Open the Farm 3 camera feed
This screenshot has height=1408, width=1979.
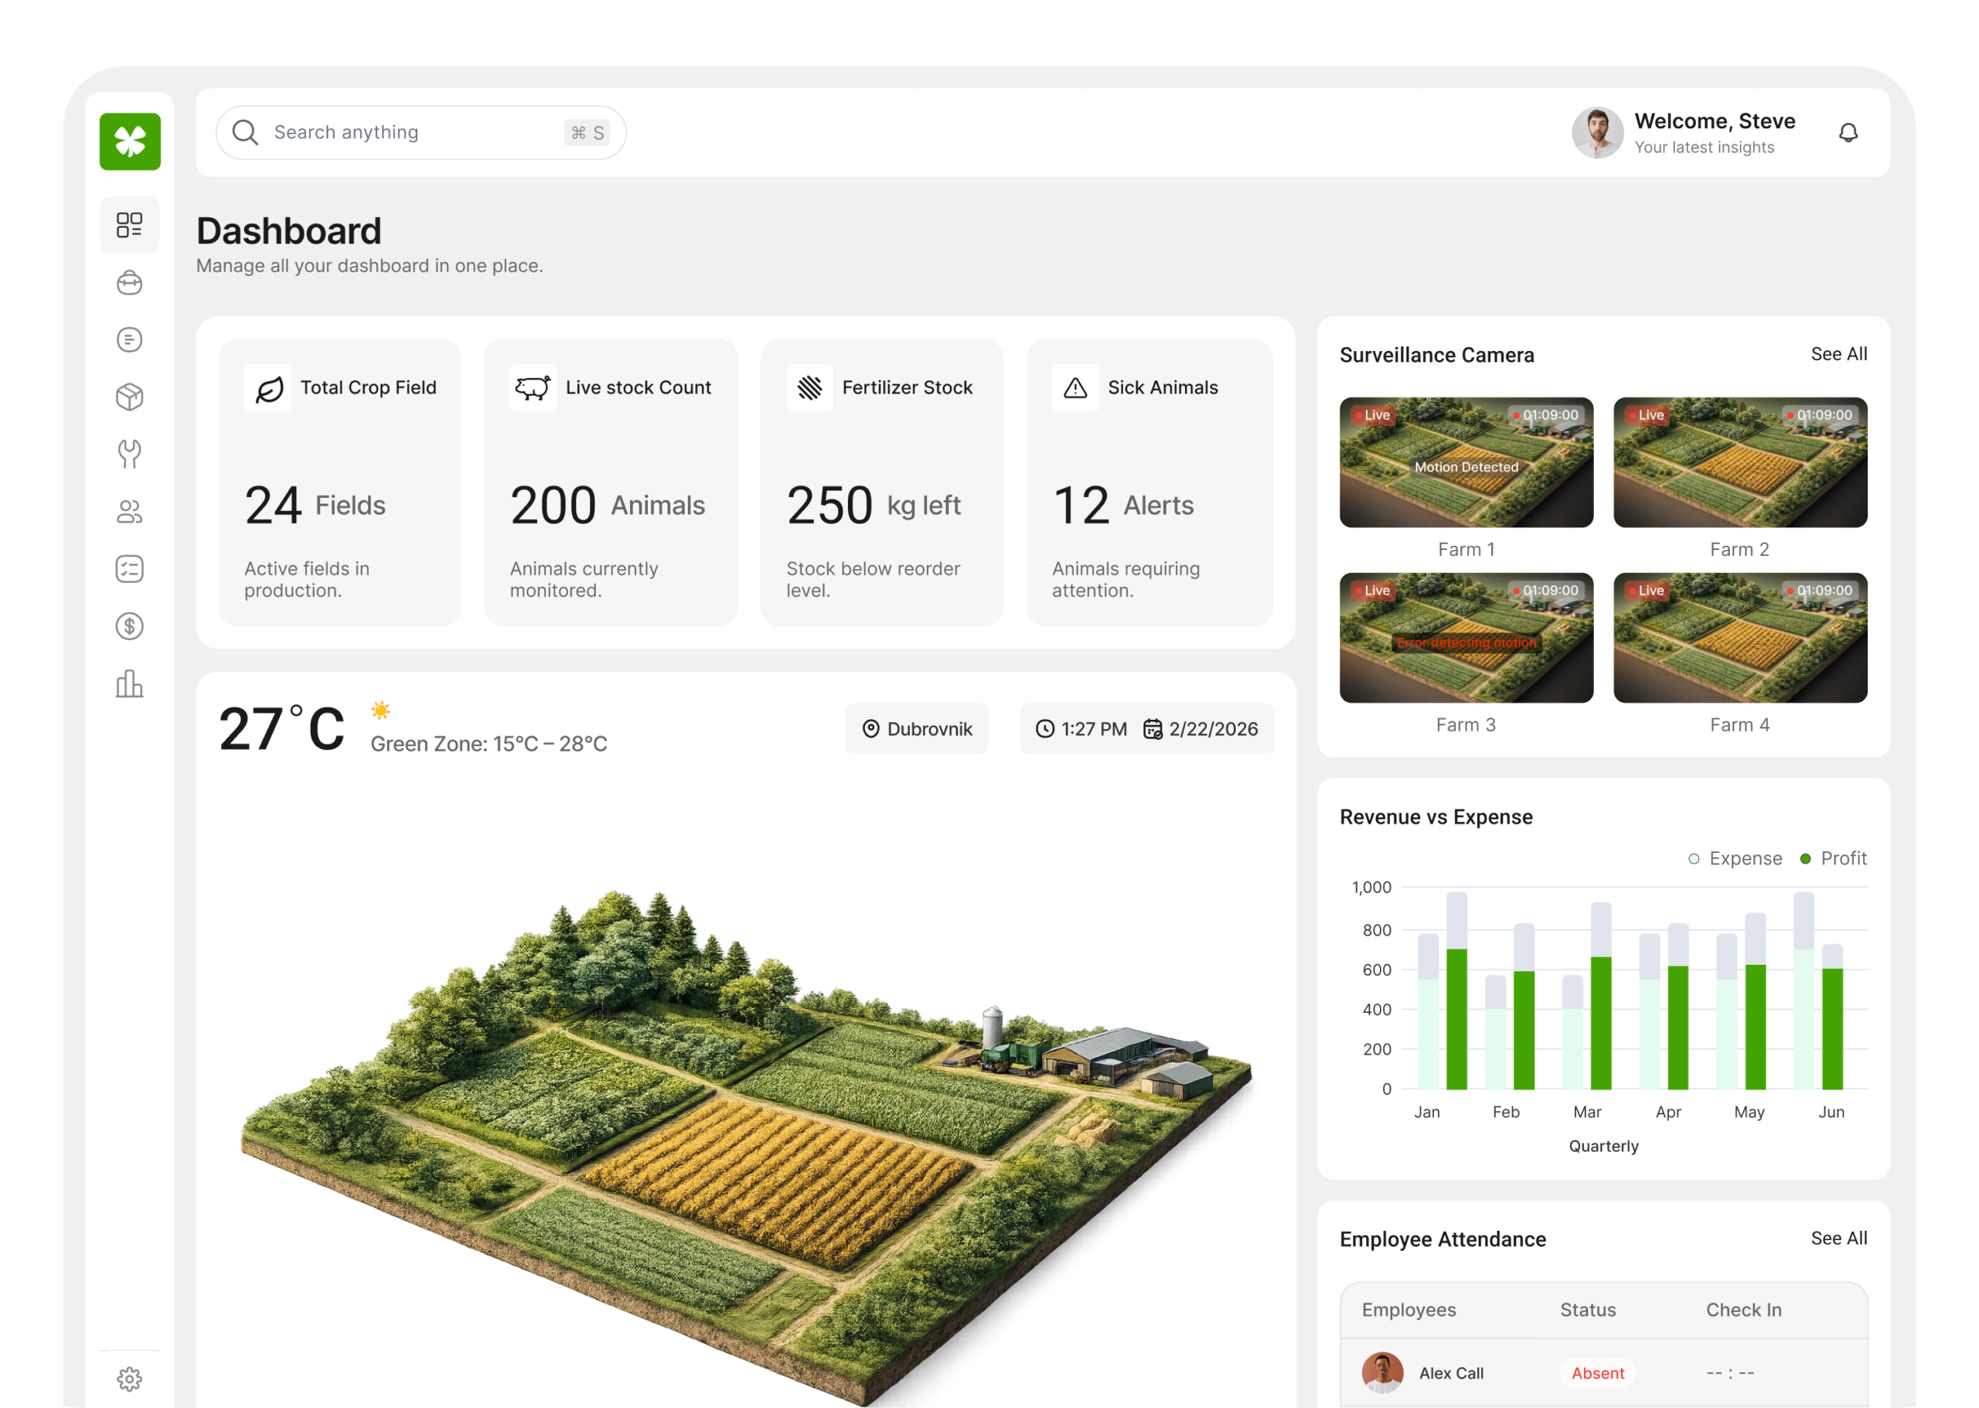(x=1466, y=638)
